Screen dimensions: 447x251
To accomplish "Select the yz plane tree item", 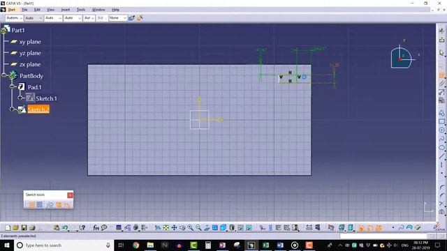I will pos(30,53).
